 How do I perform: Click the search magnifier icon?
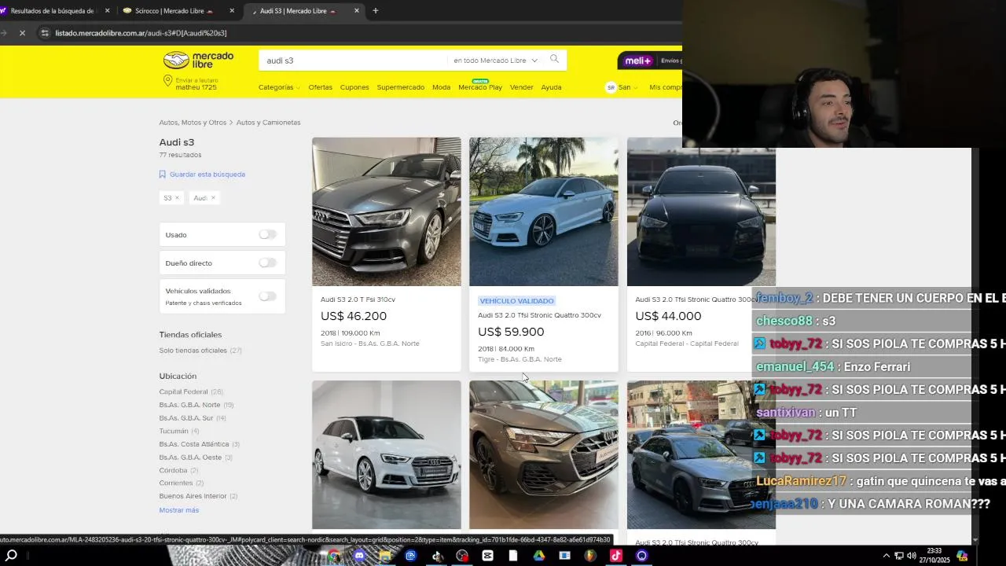pyautogui.click(x=554, y=60)
